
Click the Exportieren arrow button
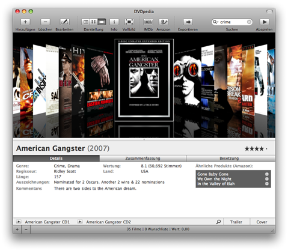pos(188,22)
